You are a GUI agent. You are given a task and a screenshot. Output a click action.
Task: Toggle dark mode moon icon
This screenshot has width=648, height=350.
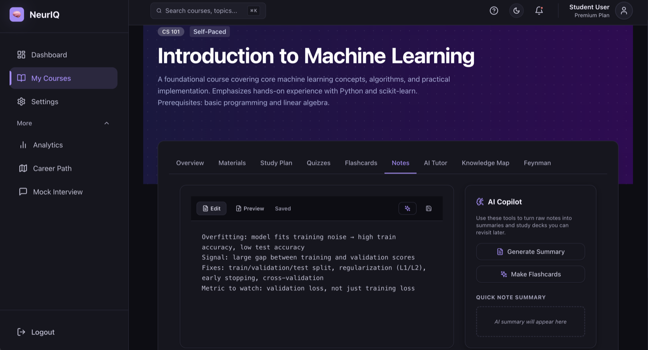(516, 11)
